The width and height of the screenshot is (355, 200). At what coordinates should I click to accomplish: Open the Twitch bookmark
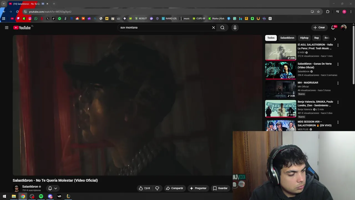coord(18,19)
